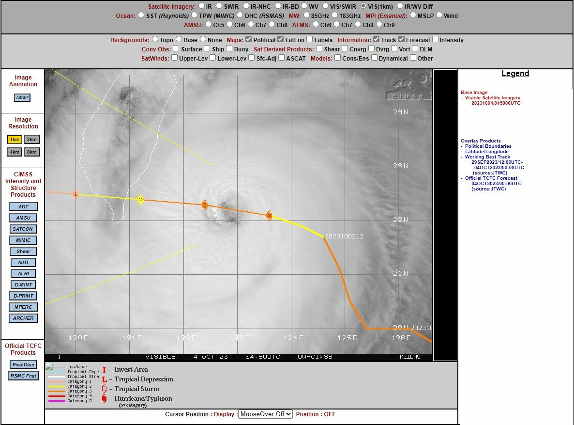Open the RSMC Fcst product
Viewport: 574px width, 425px height.
coord(23,376)
